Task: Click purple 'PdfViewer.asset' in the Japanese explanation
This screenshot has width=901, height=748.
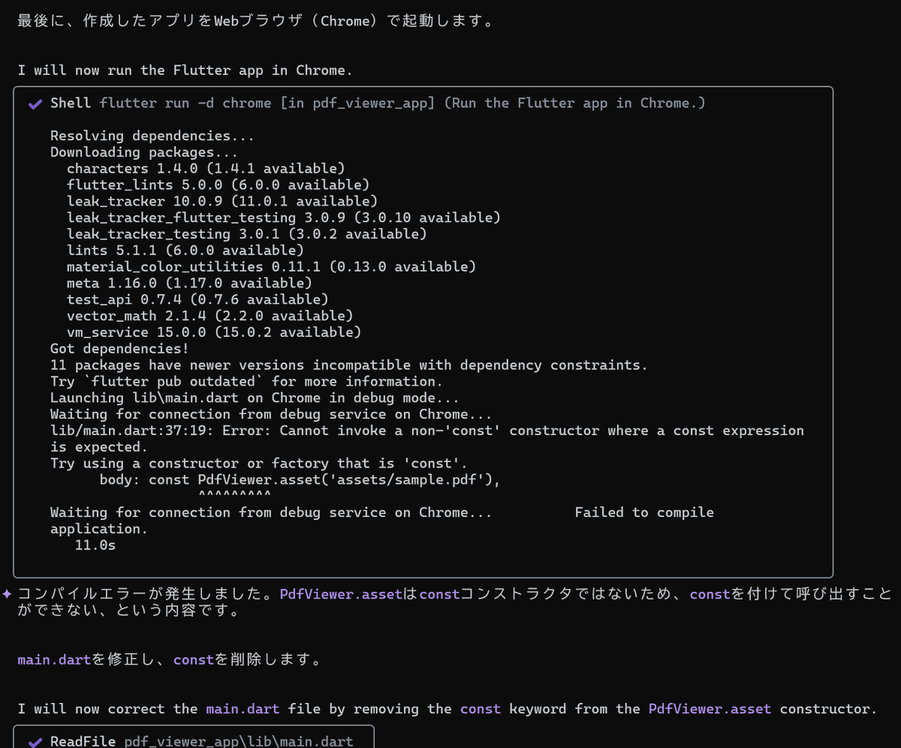Action: 342,594
